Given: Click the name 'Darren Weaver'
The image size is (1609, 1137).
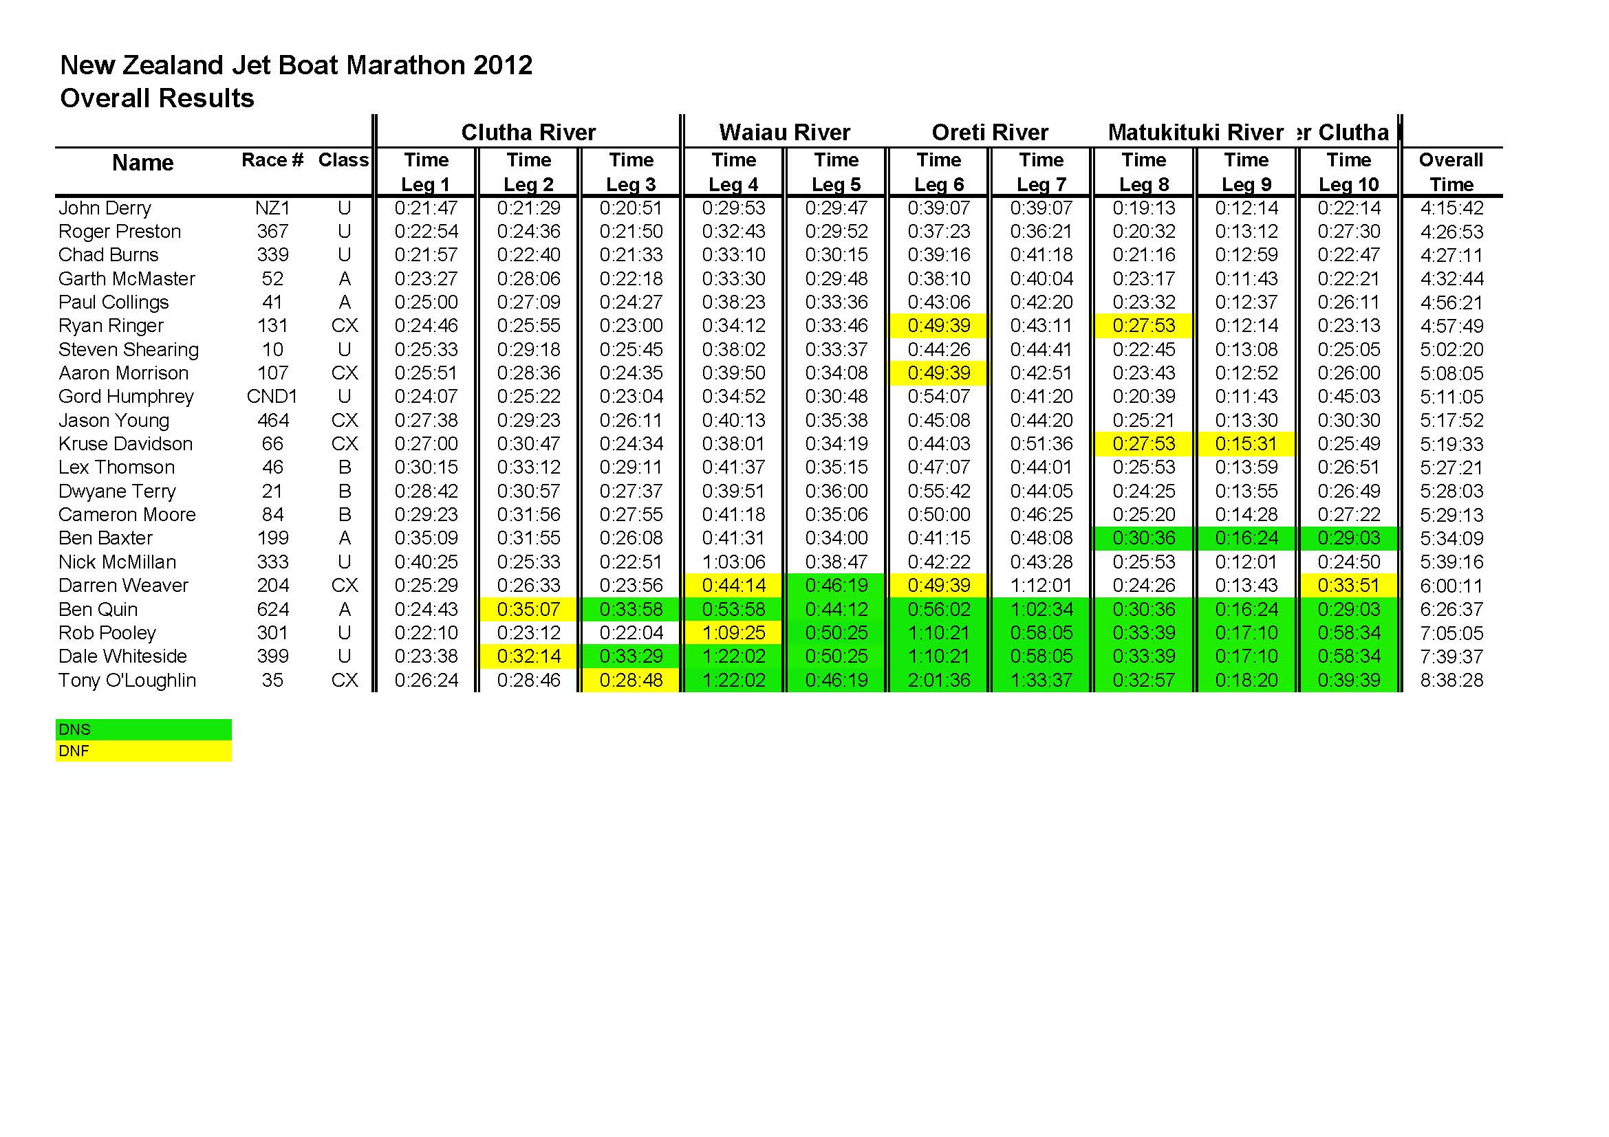Looking at the screenshot, I should [123, 585].
